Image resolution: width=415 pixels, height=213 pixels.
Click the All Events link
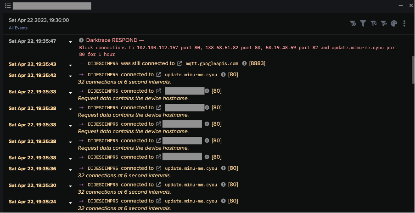[x=18, y=28]
